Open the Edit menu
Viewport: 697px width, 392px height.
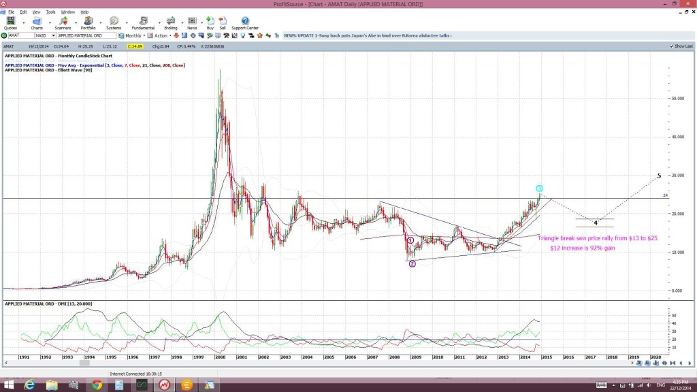pos(23,12)
